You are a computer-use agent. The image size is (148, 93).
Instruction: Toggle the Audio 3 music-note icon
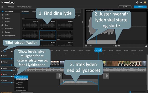coord(2,81)
